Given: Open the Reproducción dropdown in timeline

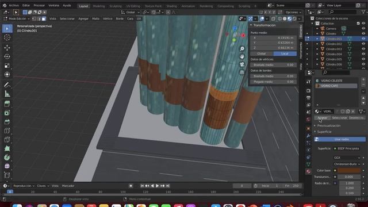Looking at the screenshot, I should (x=24, y=186).
